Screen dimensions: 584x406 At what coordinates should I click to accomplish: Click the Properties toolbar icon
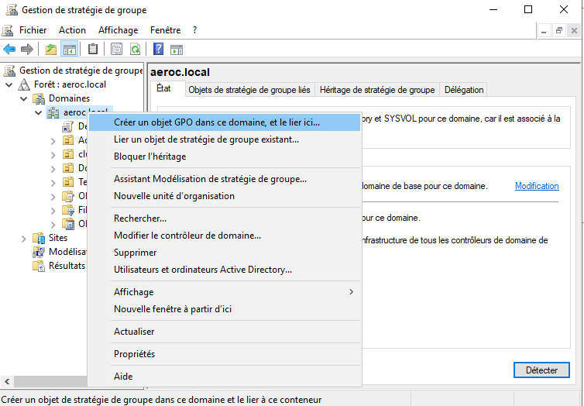pyautogui.click(x=116, y=50)
